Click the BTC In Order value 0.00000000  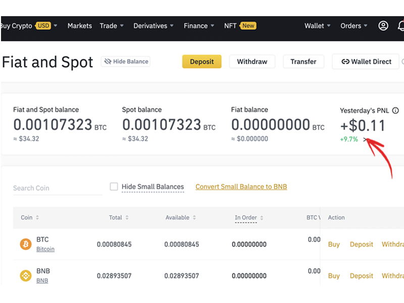click(249, 244)
